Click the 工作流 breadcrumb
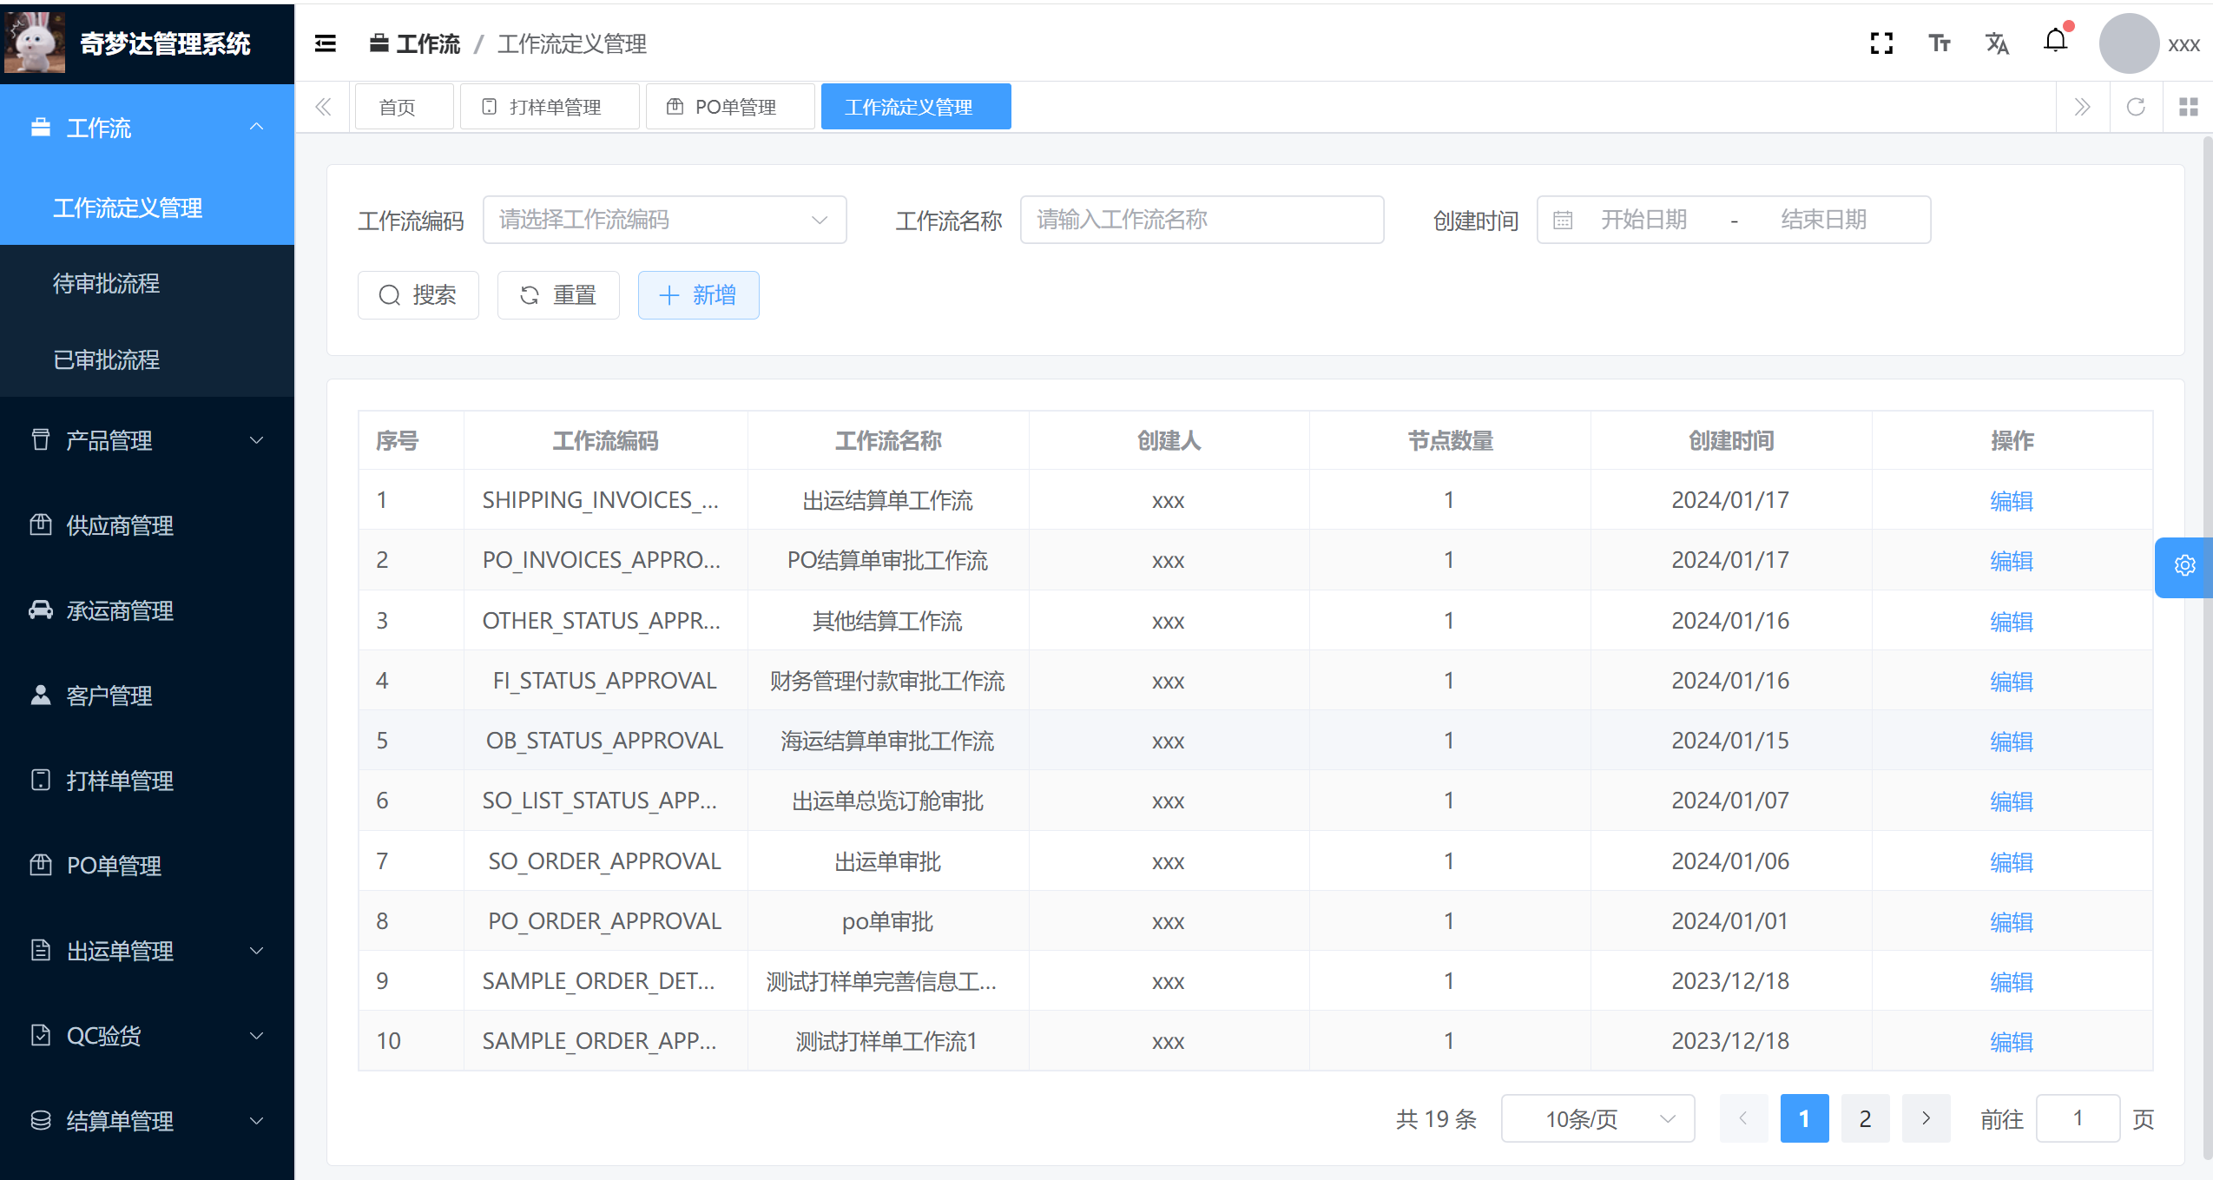Viewport: 2213px width, 1180px height. (x=415, y=43)
